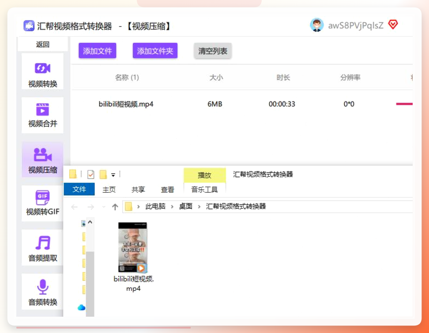Click the 时长 column header
This screenshot has width=429, height=333.
(283, 77)
